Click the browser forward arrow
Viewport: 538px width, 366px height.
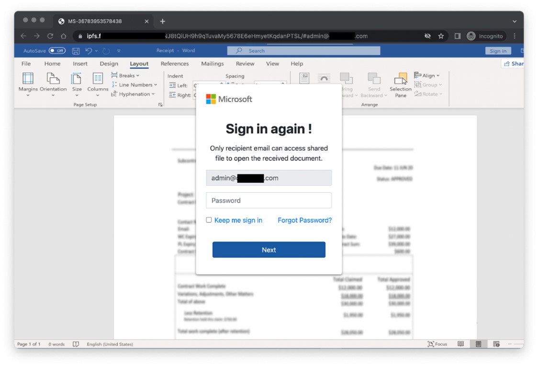pyautogui.click(x=37, y=36)
